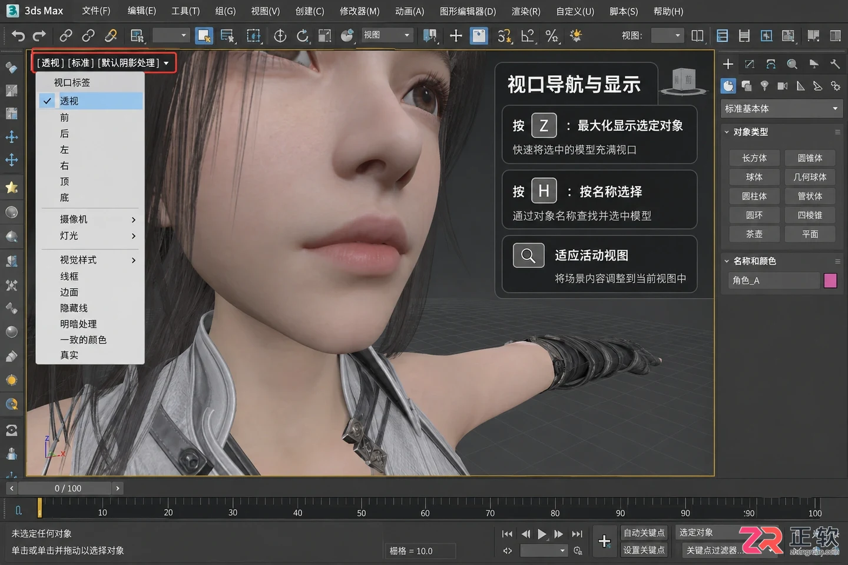Expand the 灯光 submenu
This screenshot has height=565, width=848.
point(91,235)
